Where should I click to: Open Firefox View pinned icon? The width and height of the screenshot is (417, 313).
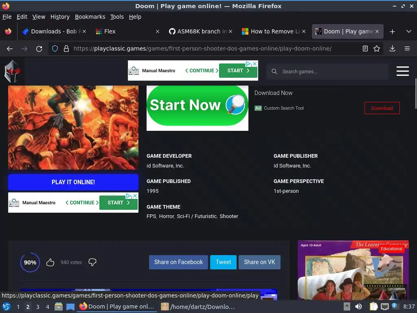point(8,31)
